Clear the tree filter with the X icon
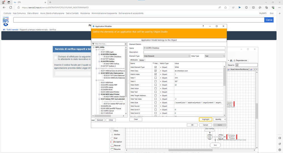Screen dimensions: 283x153 point(126,44)
